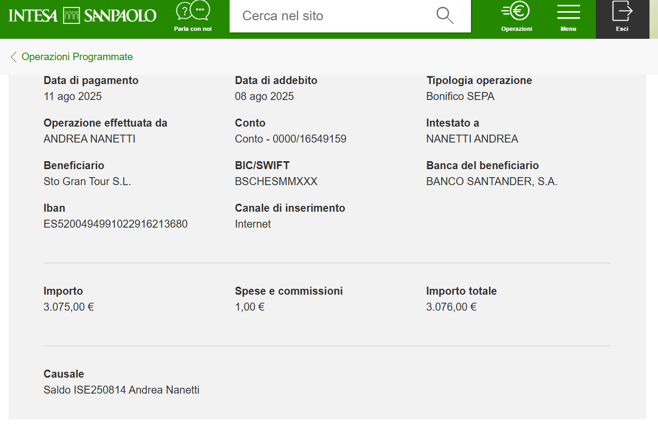The width and height of the screenshot is (658, 442).
Task: Click the Intesa Sanpaolo logo
Action: [x=82, y=15]
